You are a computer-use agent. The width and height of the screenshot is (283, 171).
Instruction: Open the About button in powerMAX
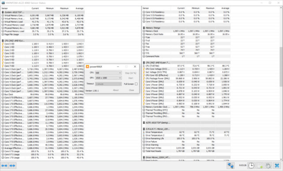click(x=116, y=90)
